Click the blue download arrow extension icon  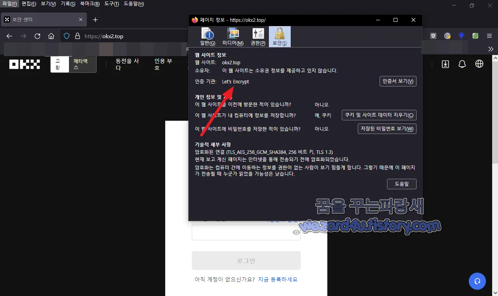pyautogui.click(x=461, y=35)
